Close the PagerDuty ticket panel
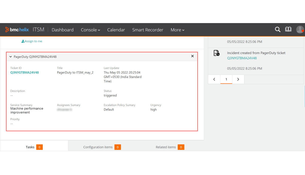 [192, 56]
